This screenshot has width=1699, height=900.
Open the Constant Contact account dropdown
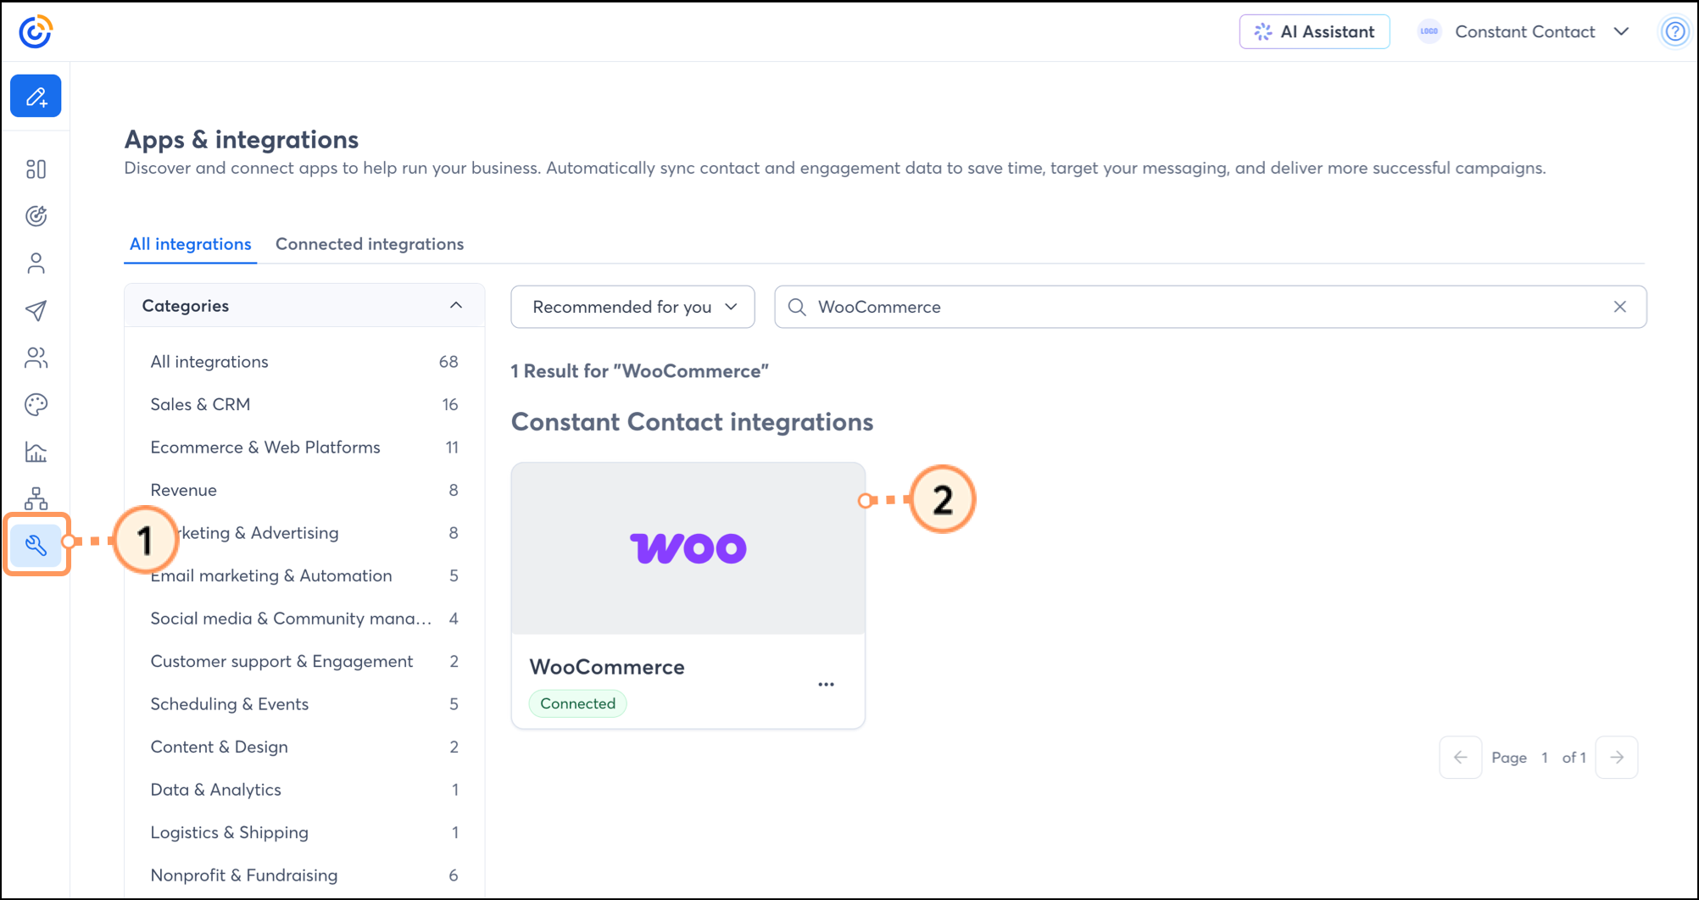(x=1524, y=31)
